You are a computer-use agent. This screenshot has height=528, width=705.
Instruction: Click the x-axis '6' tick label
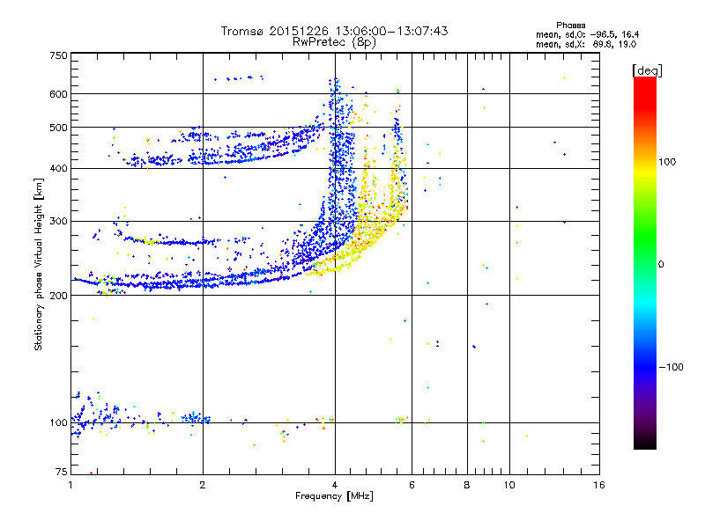(412, 485)
